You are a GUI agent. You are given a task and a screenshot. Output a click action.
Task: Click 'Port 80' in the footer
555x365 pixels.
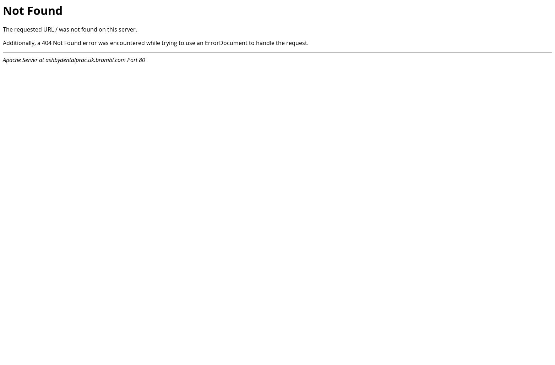(136, 60)
